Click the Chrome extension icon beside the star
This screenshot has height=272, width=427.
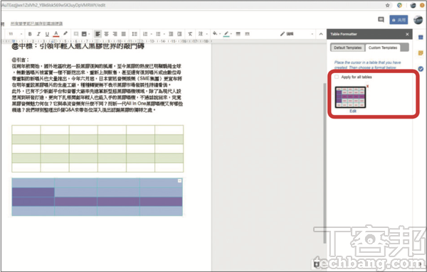[x=399, y=5]
